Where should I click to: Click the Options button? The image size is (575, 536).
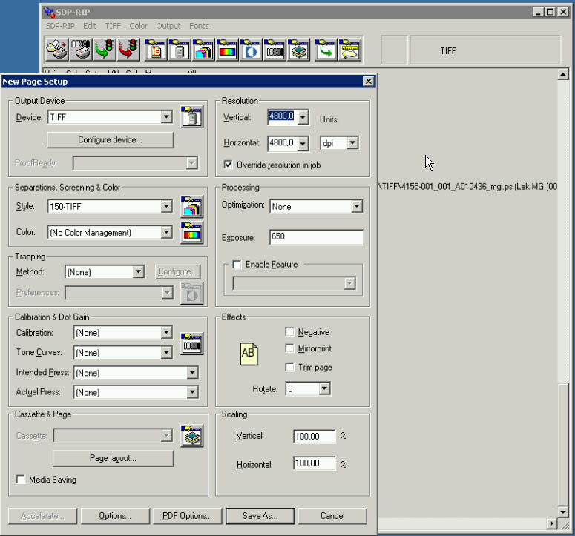coord(115,515)
